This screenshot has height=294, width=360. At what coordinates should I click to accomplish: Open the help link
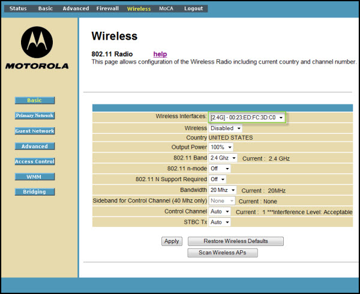click(x=160, y=54)
